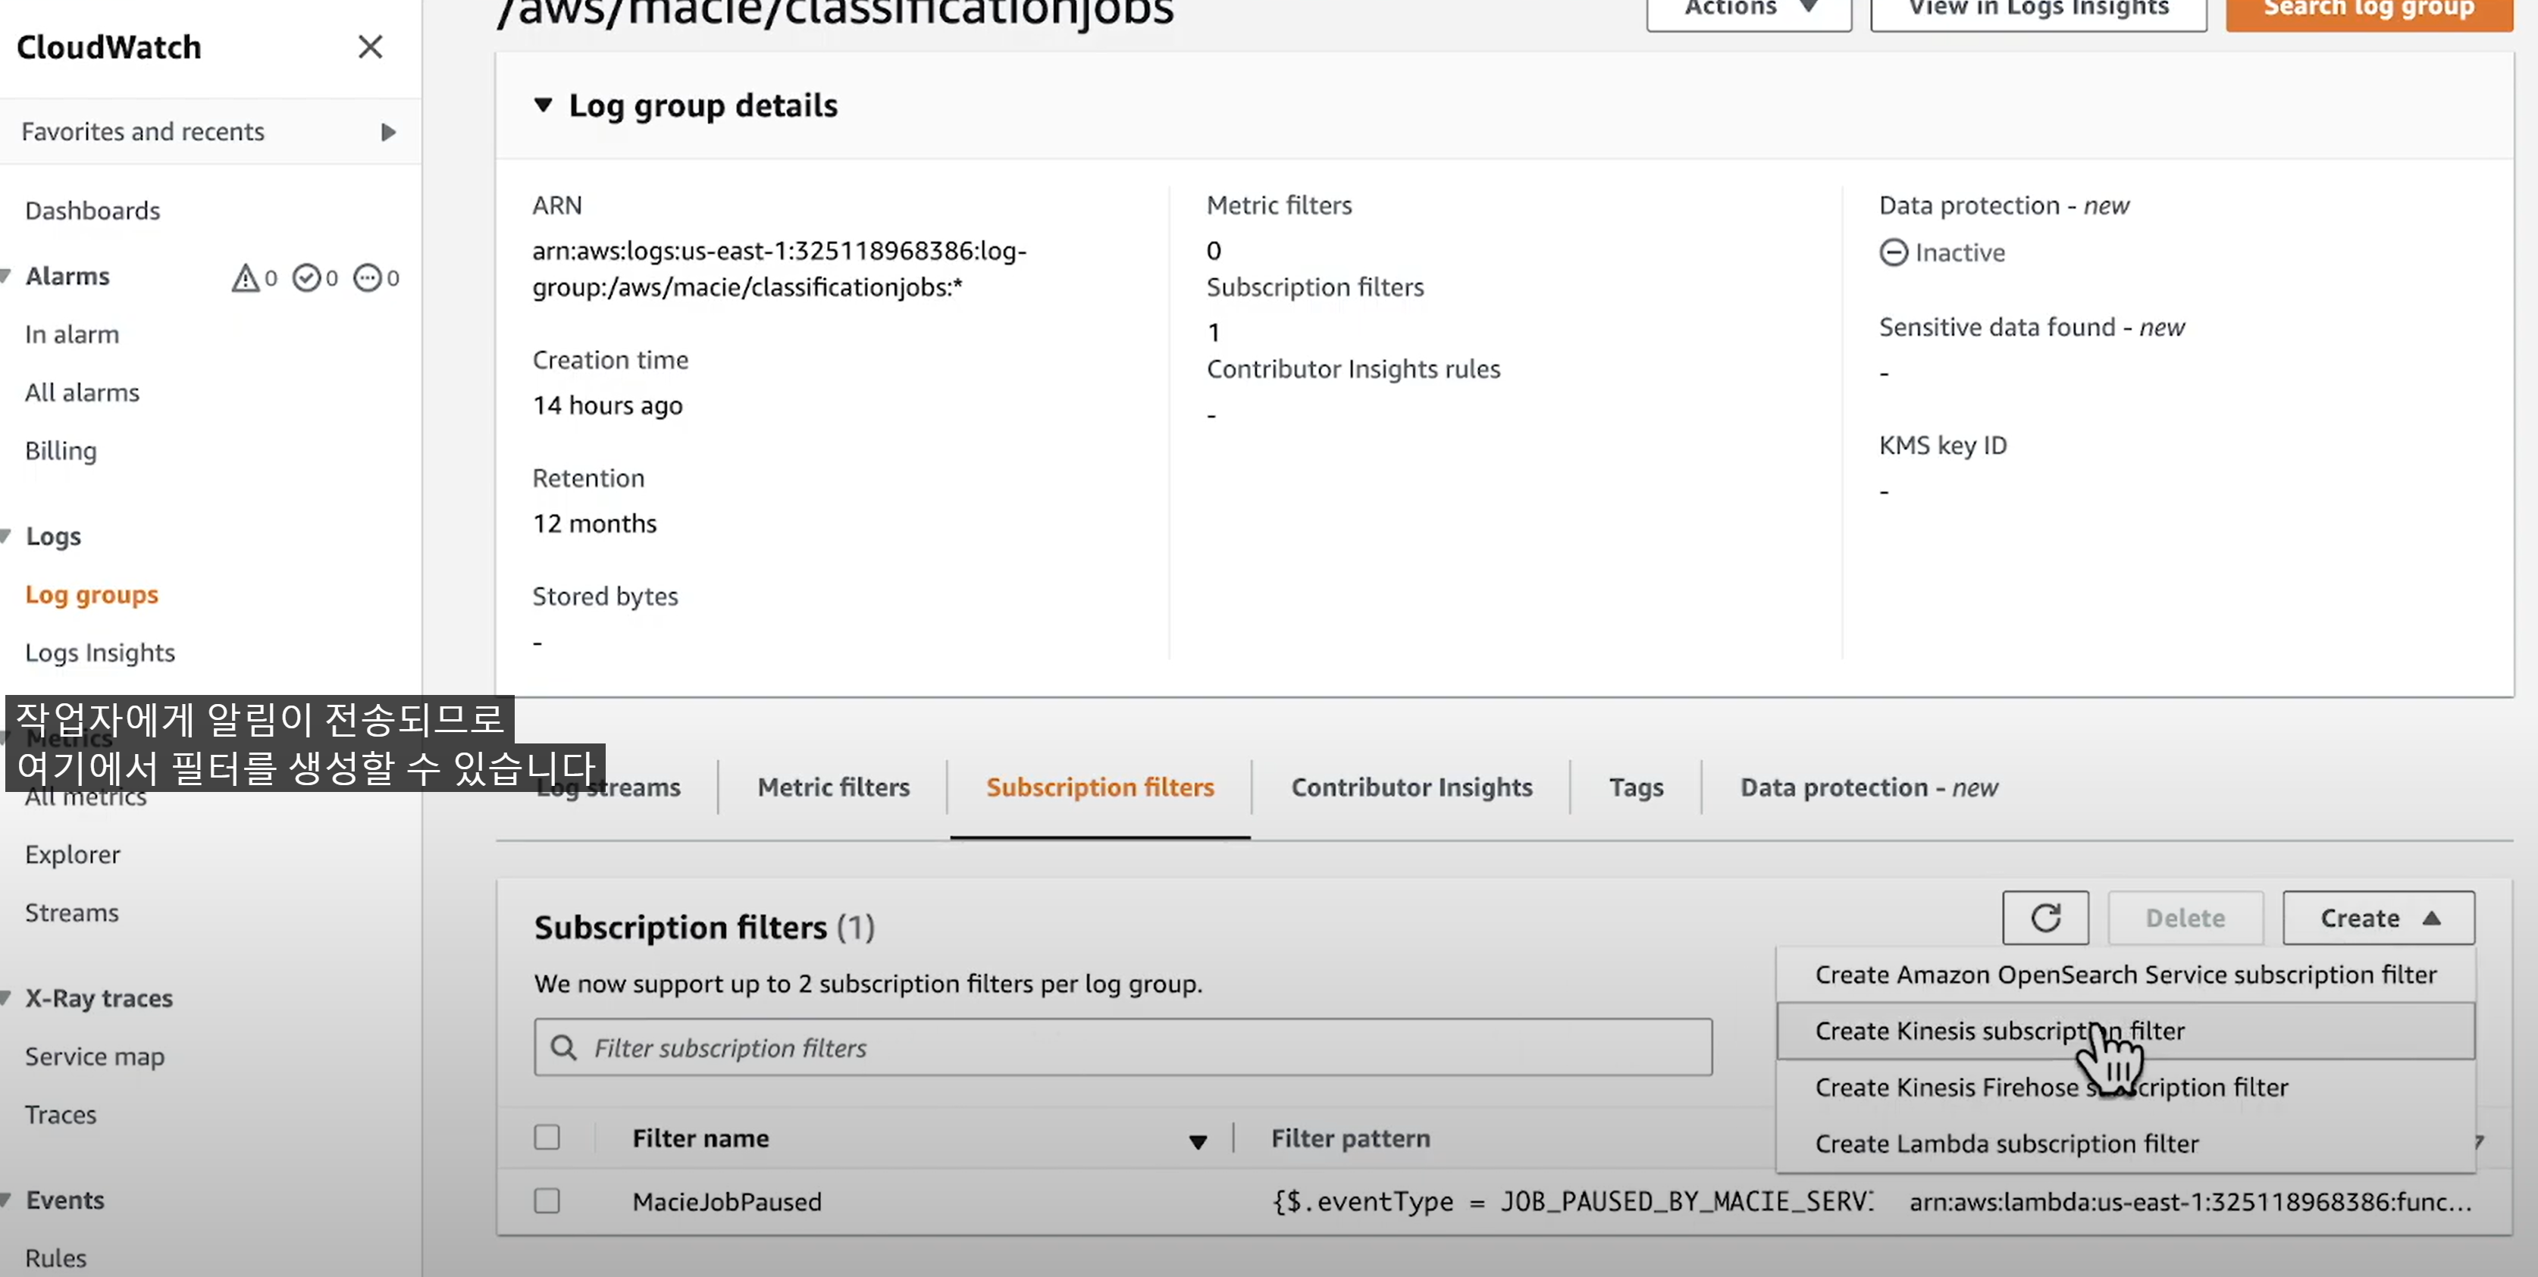Open the Create dropdown button

point(2377,917)
